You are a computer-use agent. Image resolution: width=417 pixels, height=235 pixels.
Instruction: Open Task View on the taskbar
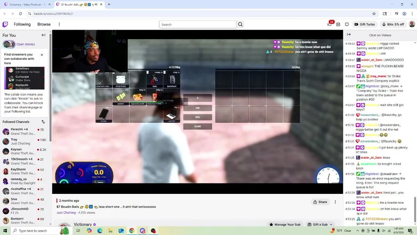click(78, 231)
